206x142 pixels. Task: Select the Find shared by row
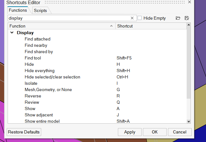pos(97,52)
